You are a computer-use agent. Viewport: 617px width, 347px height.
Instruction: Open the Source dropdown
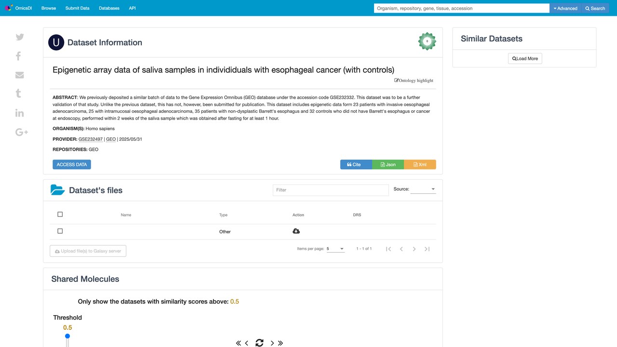point(423,189)
